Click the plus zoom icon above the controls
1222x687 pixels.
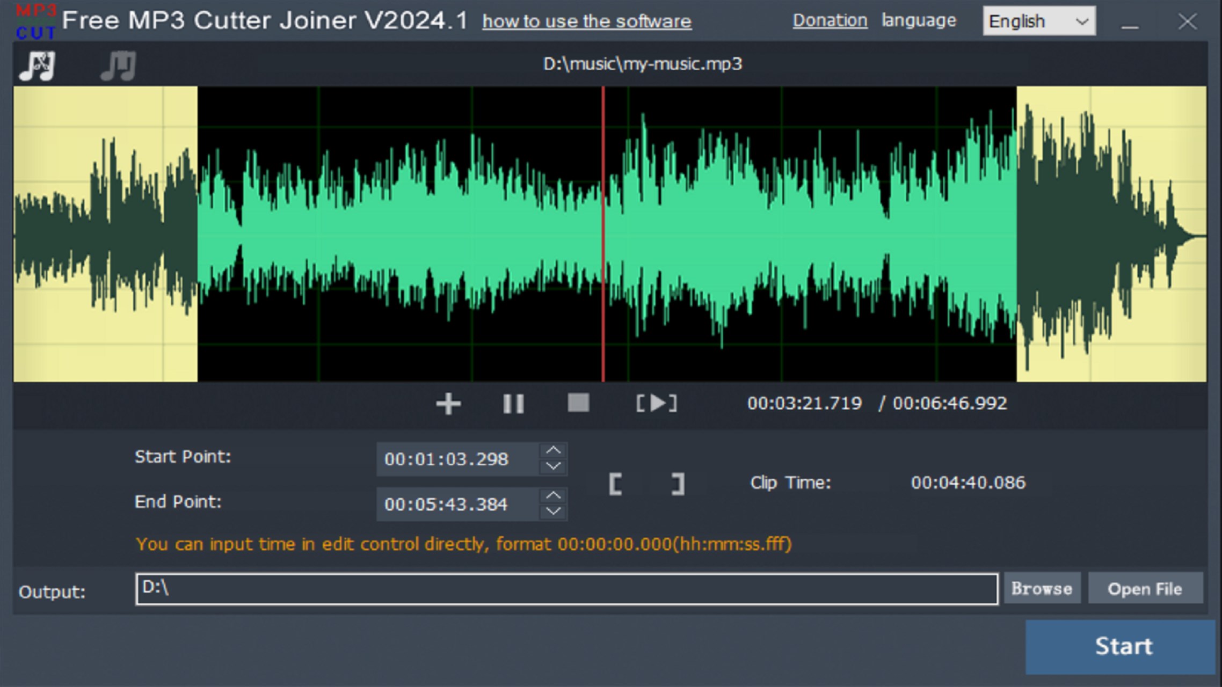448,403
